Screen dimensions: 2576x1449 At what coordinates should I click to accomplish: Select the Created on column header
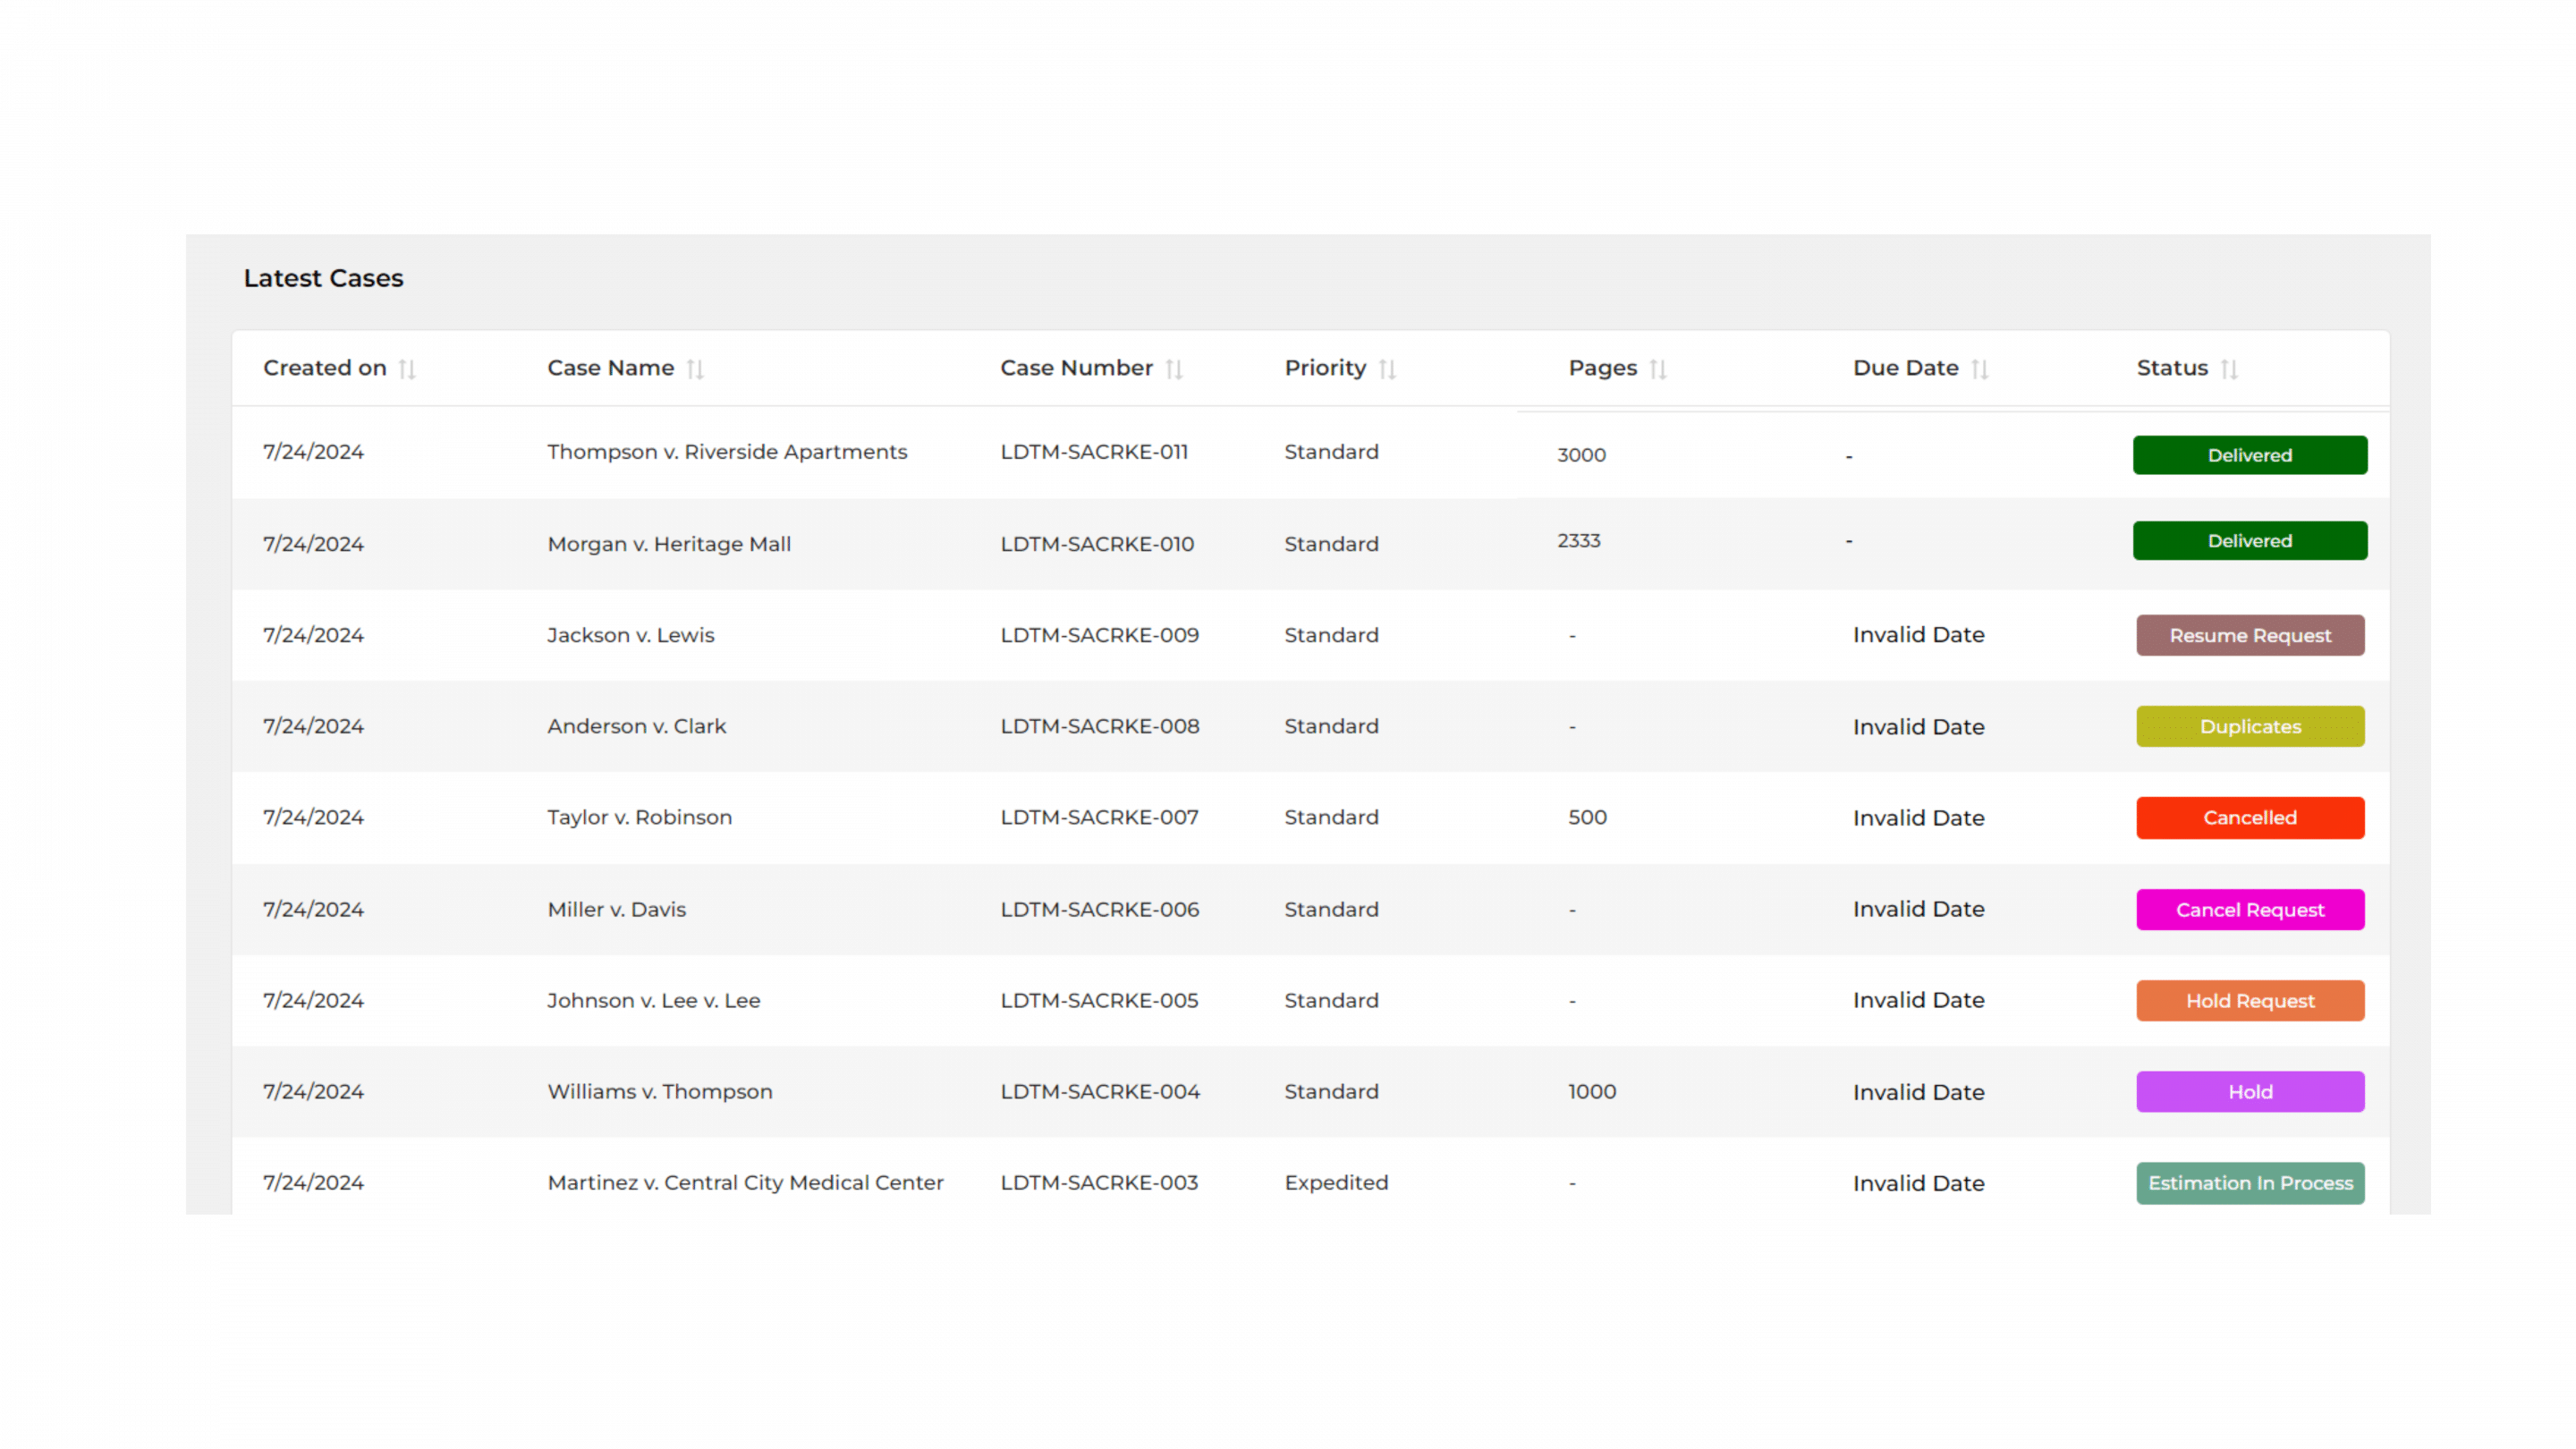coord(325,368)
